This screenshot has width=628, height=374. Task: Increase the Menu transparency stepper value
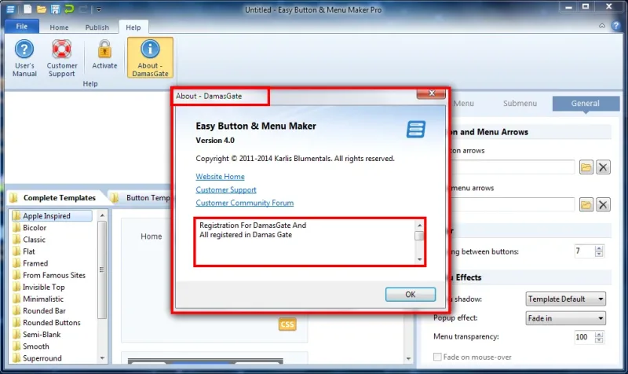(599, 335)
